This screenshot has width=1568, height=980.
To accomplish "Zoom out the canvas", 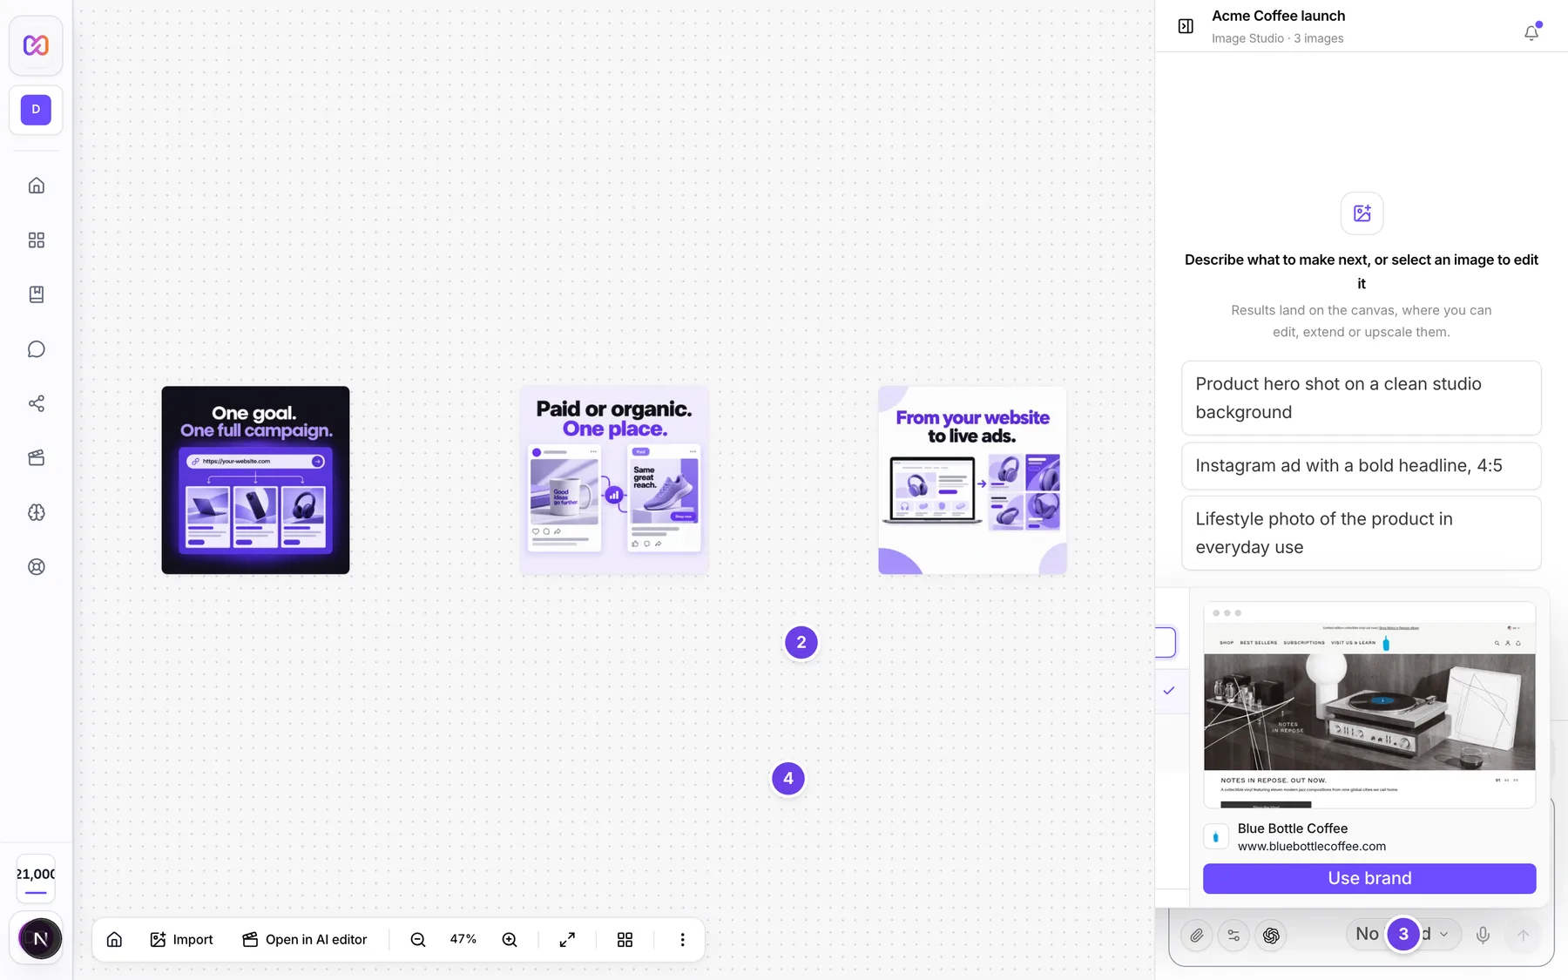I will [x=418, y=939].
